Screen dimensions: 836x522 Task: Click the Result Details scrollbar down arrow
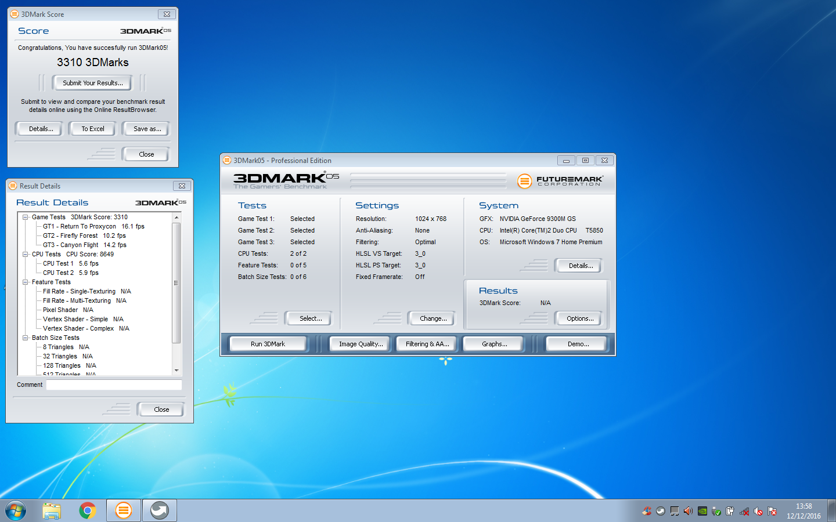click(176, 370)
